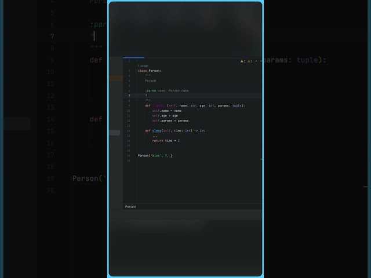Click the underlined sleep method name
This screenshot has height=278, width=371.
tap(157, 130)
